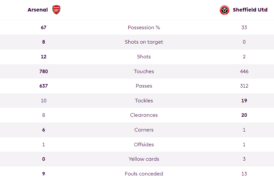Select the Corners stat label
Screen dimensions: 274x179
click(144, 130)
